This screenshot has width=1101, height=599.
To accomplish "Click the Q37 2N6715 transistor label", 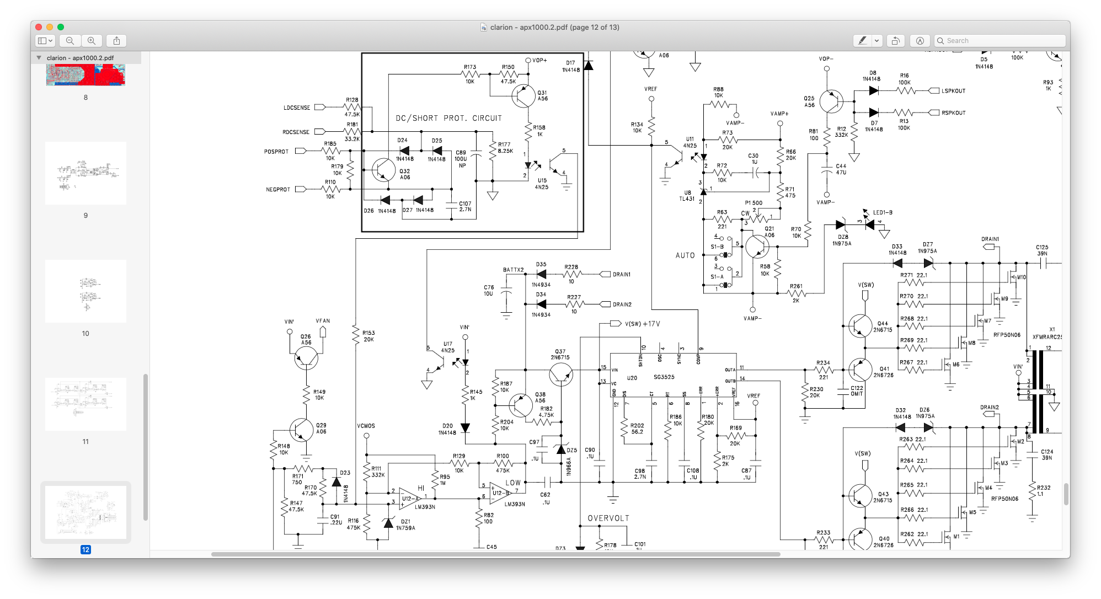I will coord(560,354).
